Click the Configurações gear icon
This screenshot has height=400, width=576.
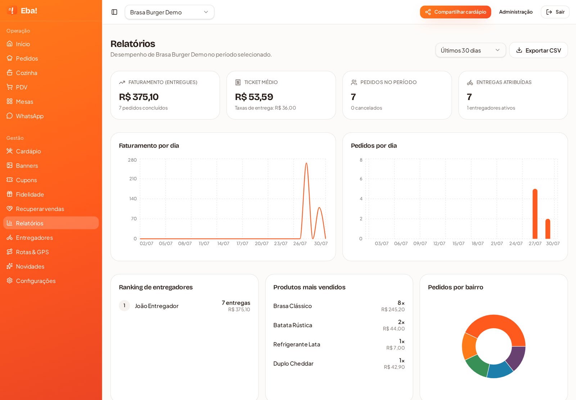[10, 280]
